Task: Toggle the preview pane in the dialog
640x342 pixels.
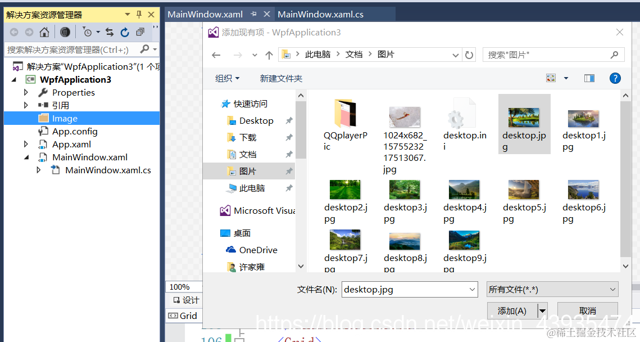Action: point(589,78)
